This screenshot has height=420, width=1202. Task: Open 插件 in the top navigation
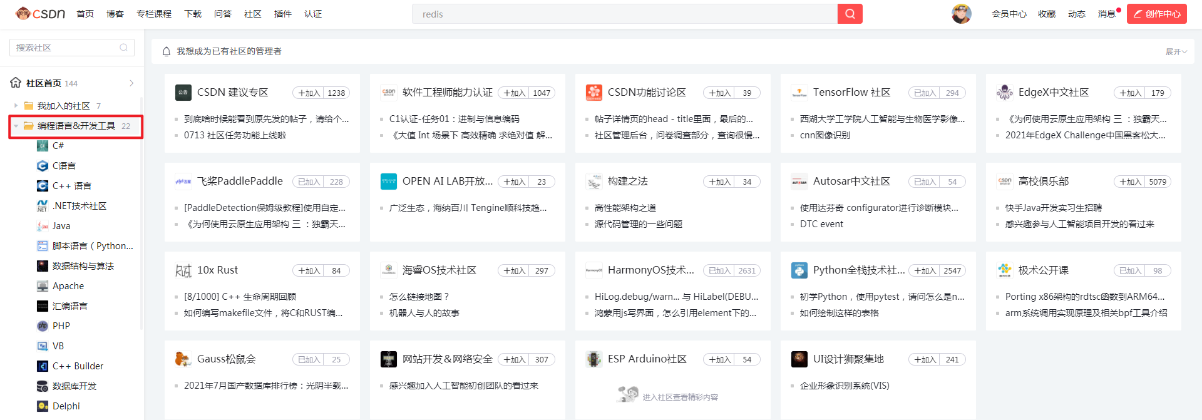click(283, 14)
